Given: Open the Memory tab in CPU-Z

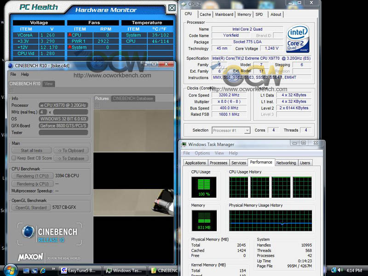Looking at the screenshot, I should coord(244,14).
